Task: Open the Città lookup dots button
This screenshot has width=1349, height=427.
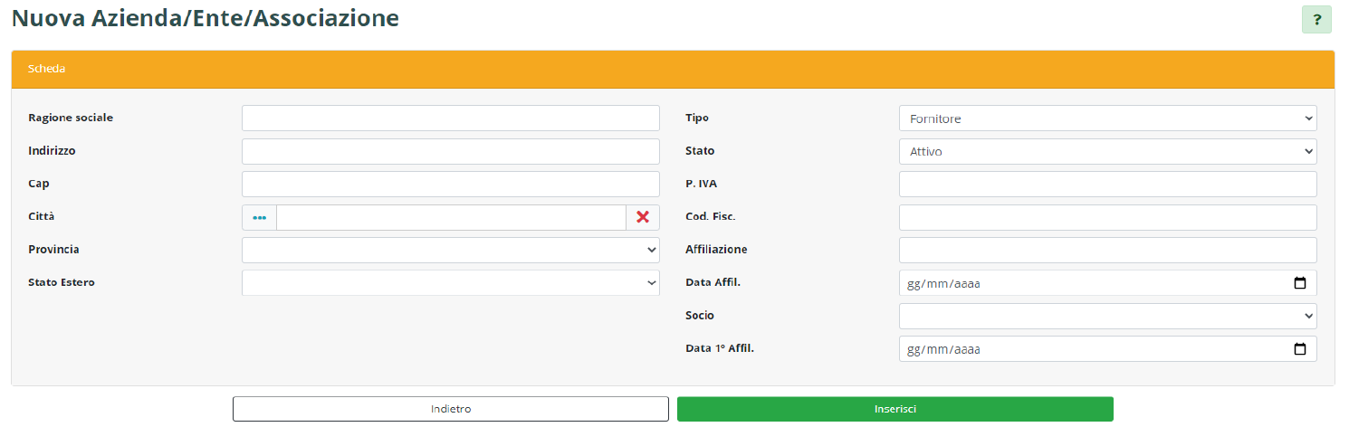Action: click(x=260, y=217)
